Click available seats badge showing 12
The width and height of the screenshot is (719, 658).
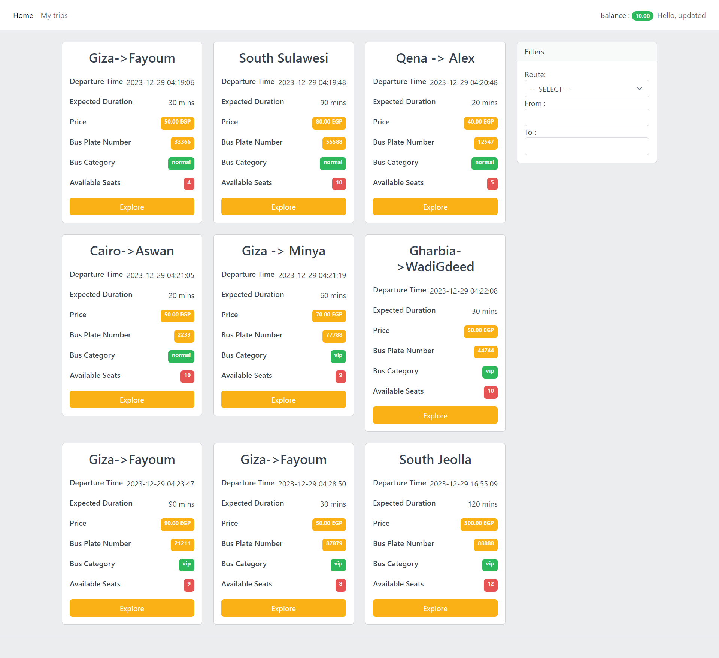click(x=490, y=584)
